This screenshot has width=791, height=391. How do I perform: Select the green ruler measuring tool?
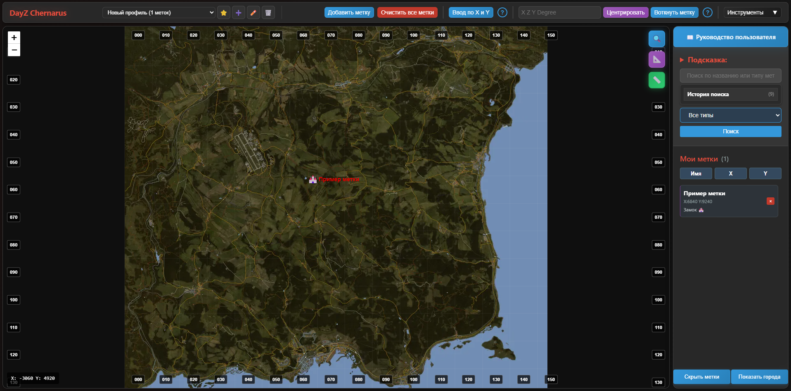[656, 80]
